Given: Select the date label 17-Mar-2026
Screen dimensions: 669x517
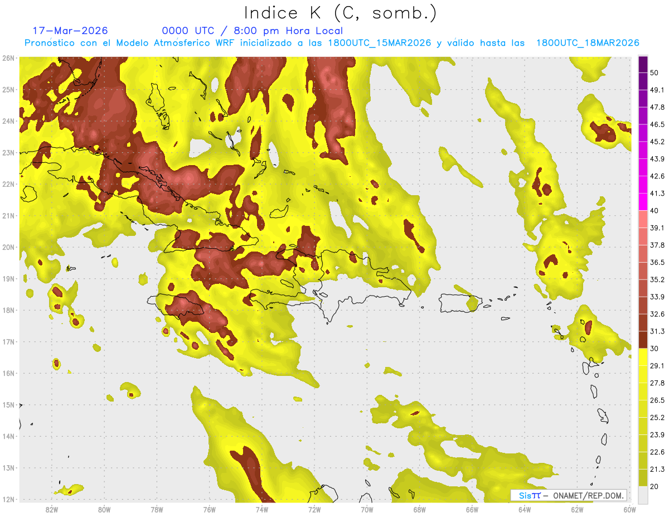Looking at the screenshot, I should 70,31.
